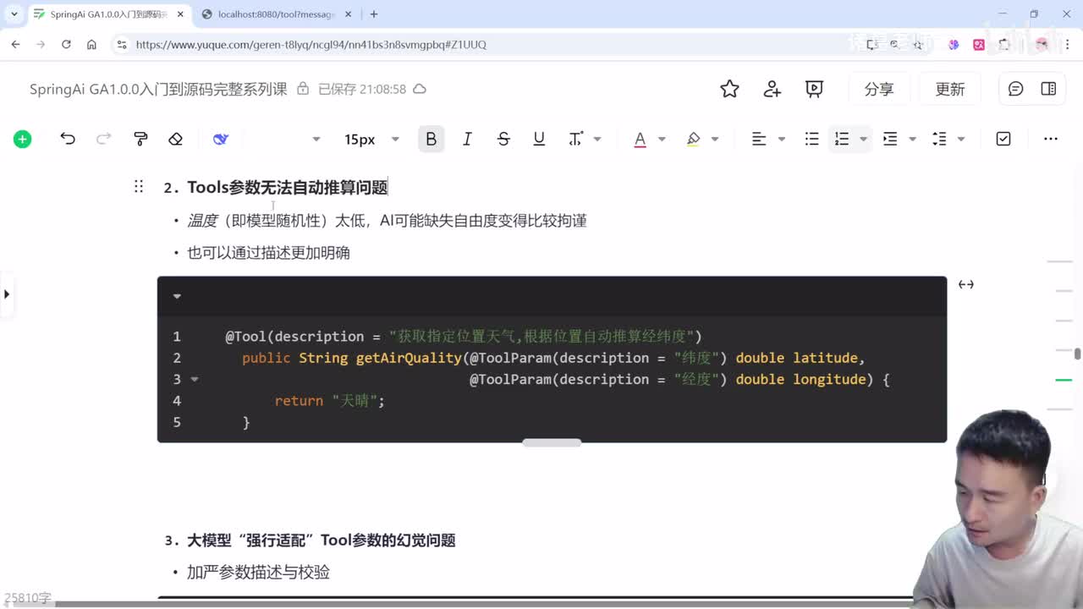1083x609 pixels.
Task: Open the highlight color dropdown
Action: tap(715, 139)
